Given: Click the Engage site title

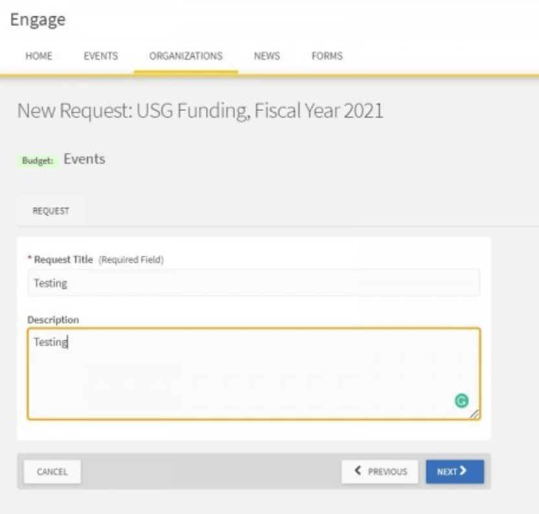Looking at the screenshot, I should pyautogui.click(x=38, y=19).
